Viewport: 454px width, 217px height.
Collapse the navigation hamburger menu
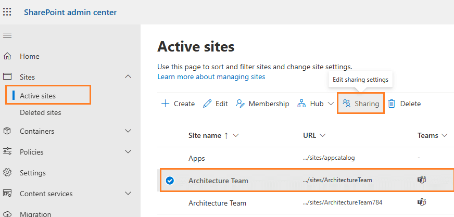7,35
